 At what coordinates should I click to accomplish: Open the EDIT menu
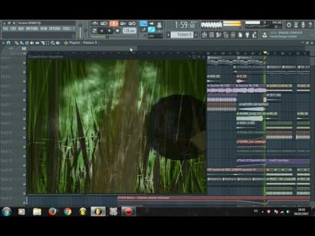pos(13,29)
